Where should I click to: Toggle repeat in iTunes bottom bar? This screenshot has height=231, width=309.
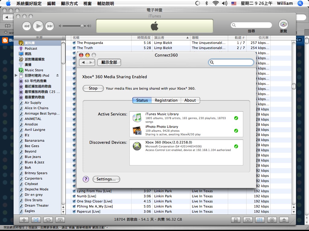point(48,220)
